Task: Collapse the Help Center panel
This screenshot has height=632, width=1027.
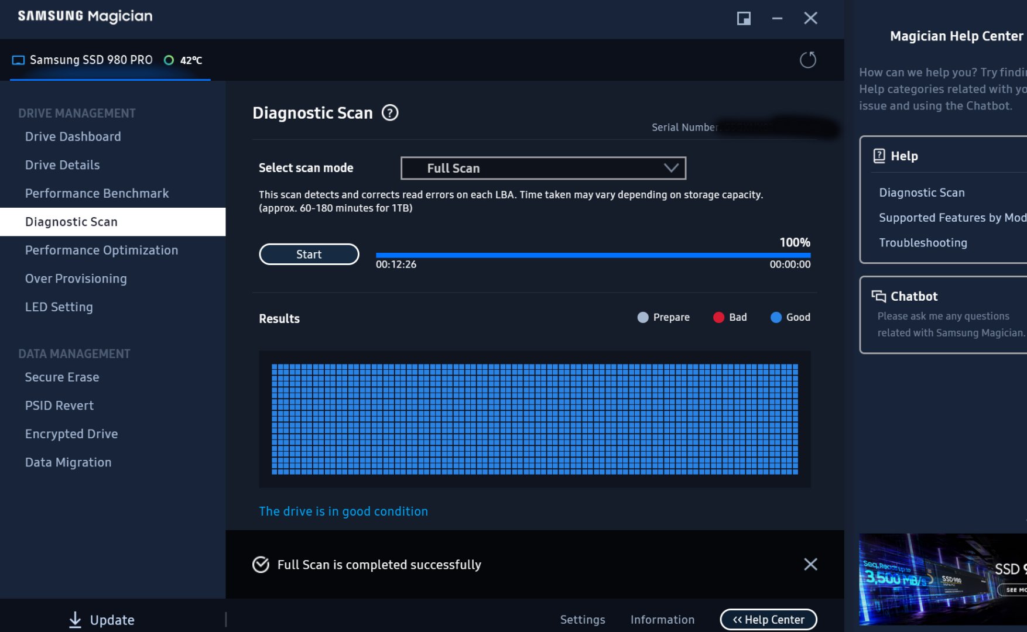Action: pyautogui.click(x=769, y=620)
